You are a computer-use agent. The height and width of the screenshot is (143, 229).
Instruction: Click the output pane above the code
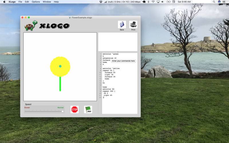118,41
